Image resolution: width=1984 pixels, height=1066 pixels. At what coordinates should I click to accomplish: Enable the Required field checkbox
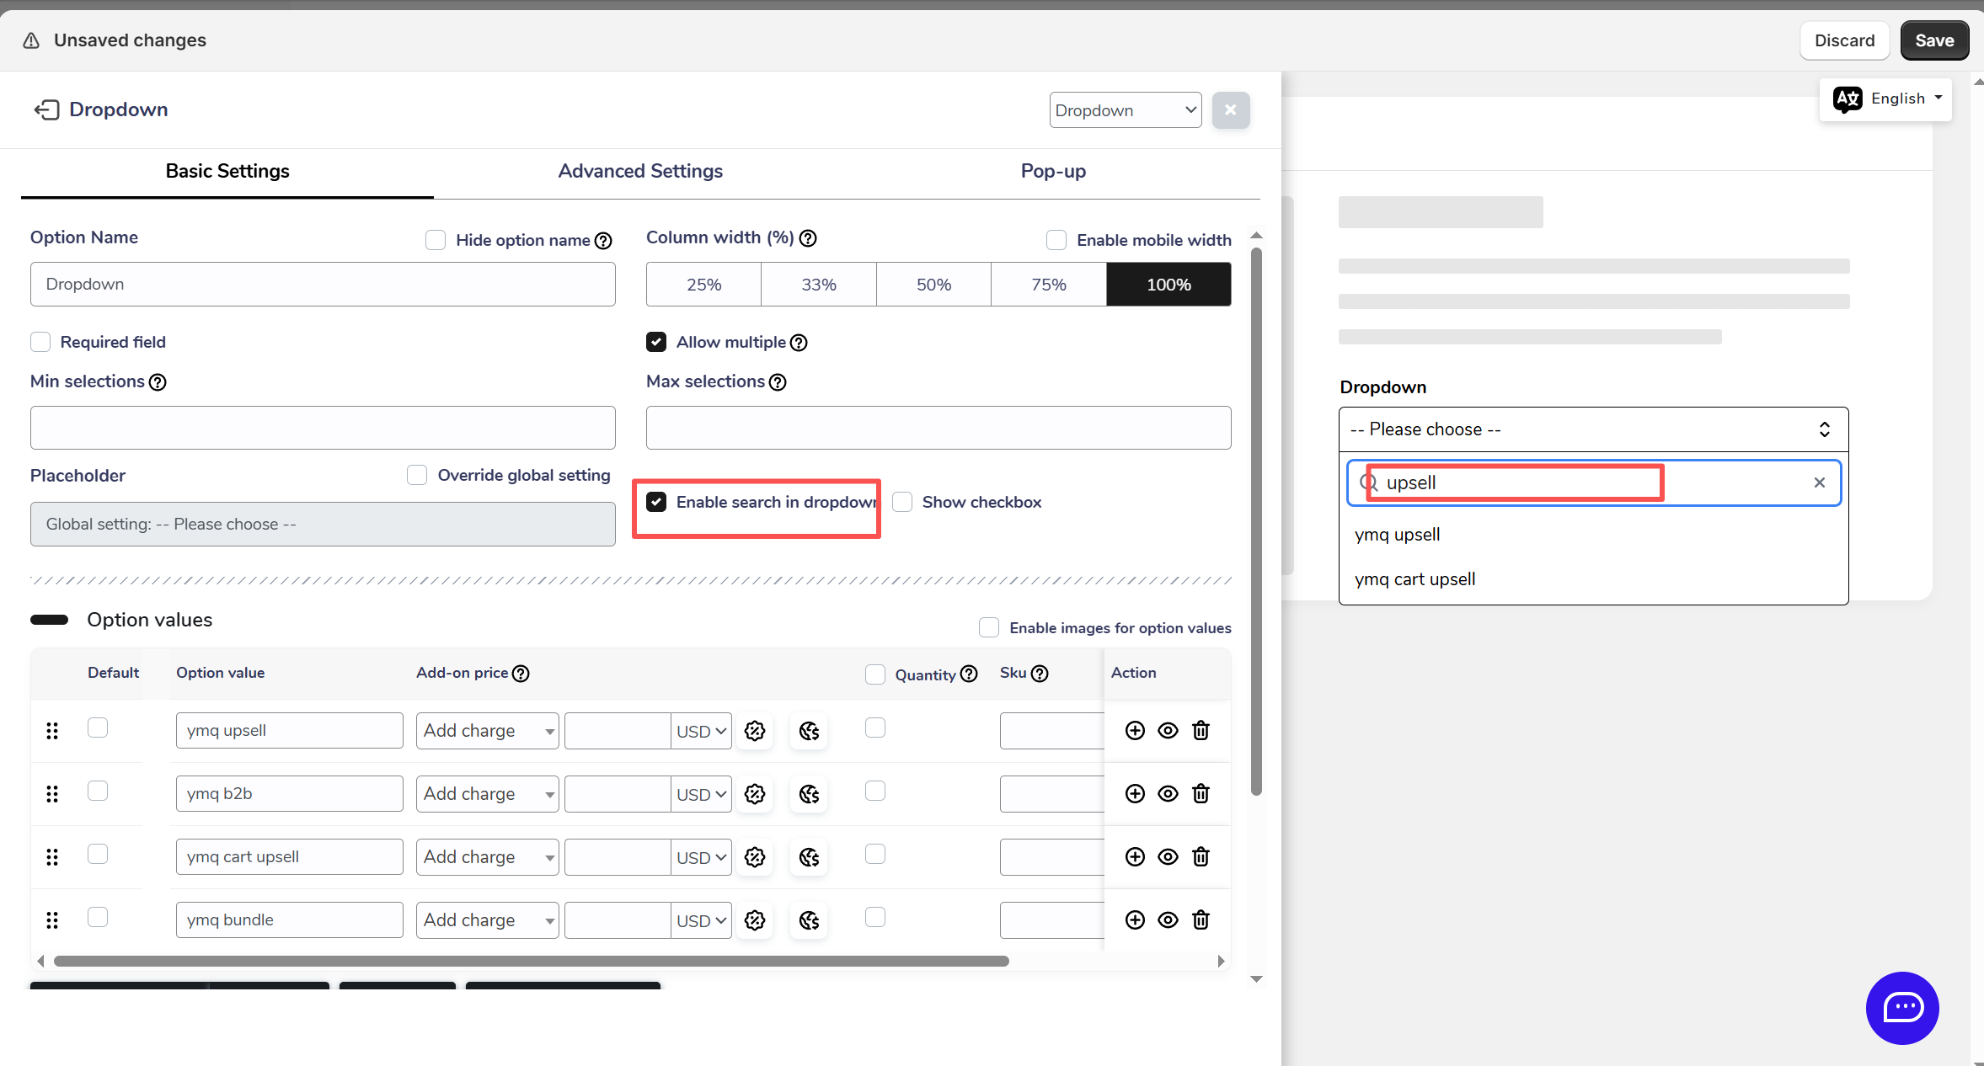(40, 342)
